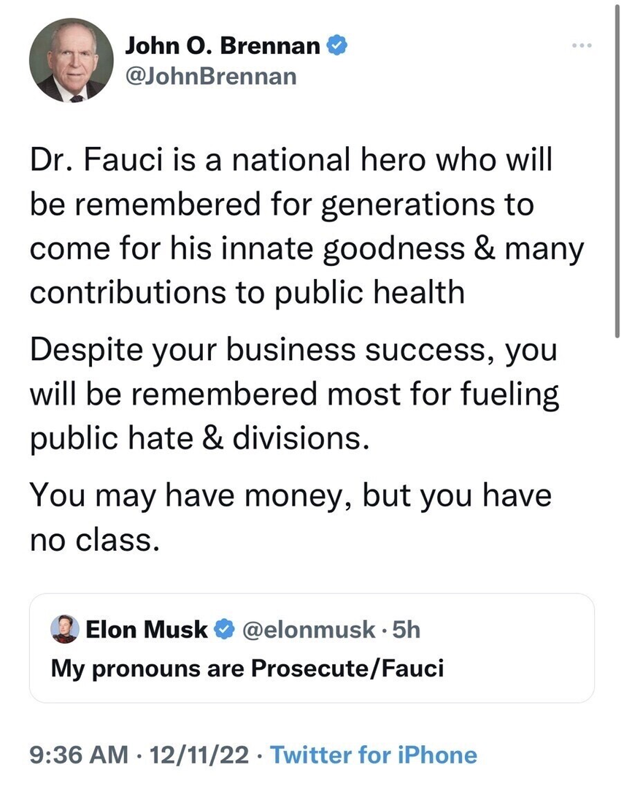Open the Twitter for iPhone source link
This screenshot has height=789, width=624.
coord(374,755)
